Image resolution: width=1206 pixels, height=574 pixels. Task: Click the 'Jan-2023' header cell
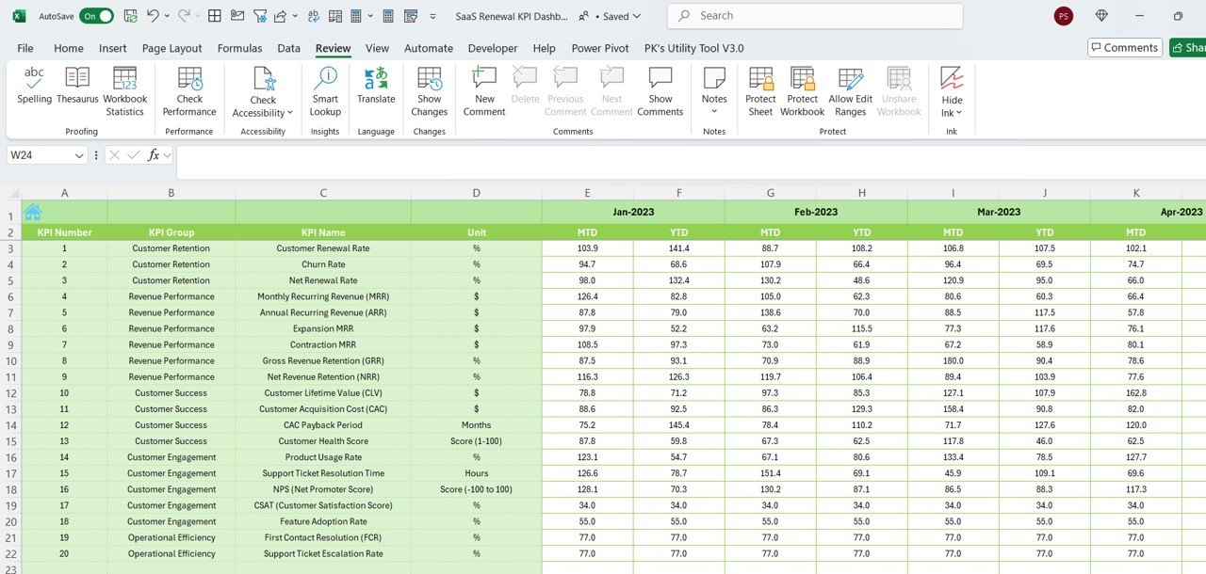(x=633, y=213)
